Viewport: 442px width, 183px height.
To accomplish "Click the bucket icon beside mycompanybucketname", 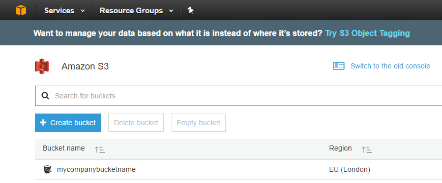I will coord(48,169).
